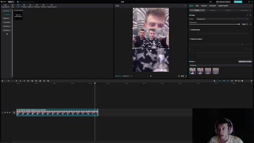The height and width of the screenshot is (143, 254).
Task: Open the Filters tab
Action: (43, 6)
